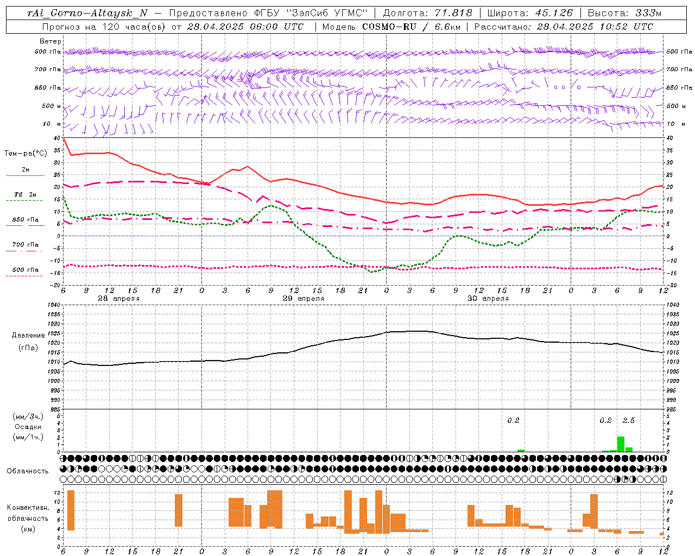Viewport: 695px width, 556px height.
Task: Click the 'Облачность' cloud cover label
Action: pos(28,471)
